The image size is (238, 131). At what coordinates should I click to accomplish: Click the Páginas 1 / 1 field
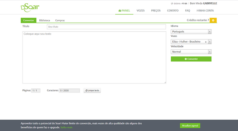point(36,91)
